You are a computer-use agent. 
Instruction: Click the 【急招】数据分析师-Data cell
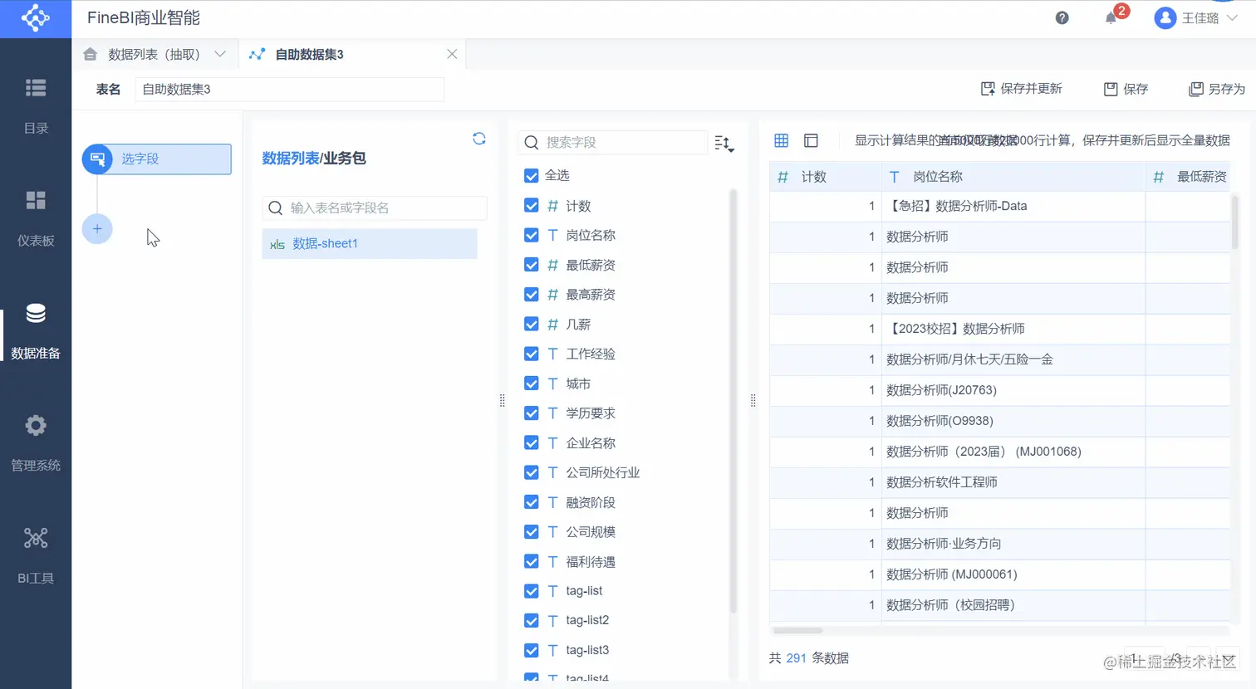1013,206
